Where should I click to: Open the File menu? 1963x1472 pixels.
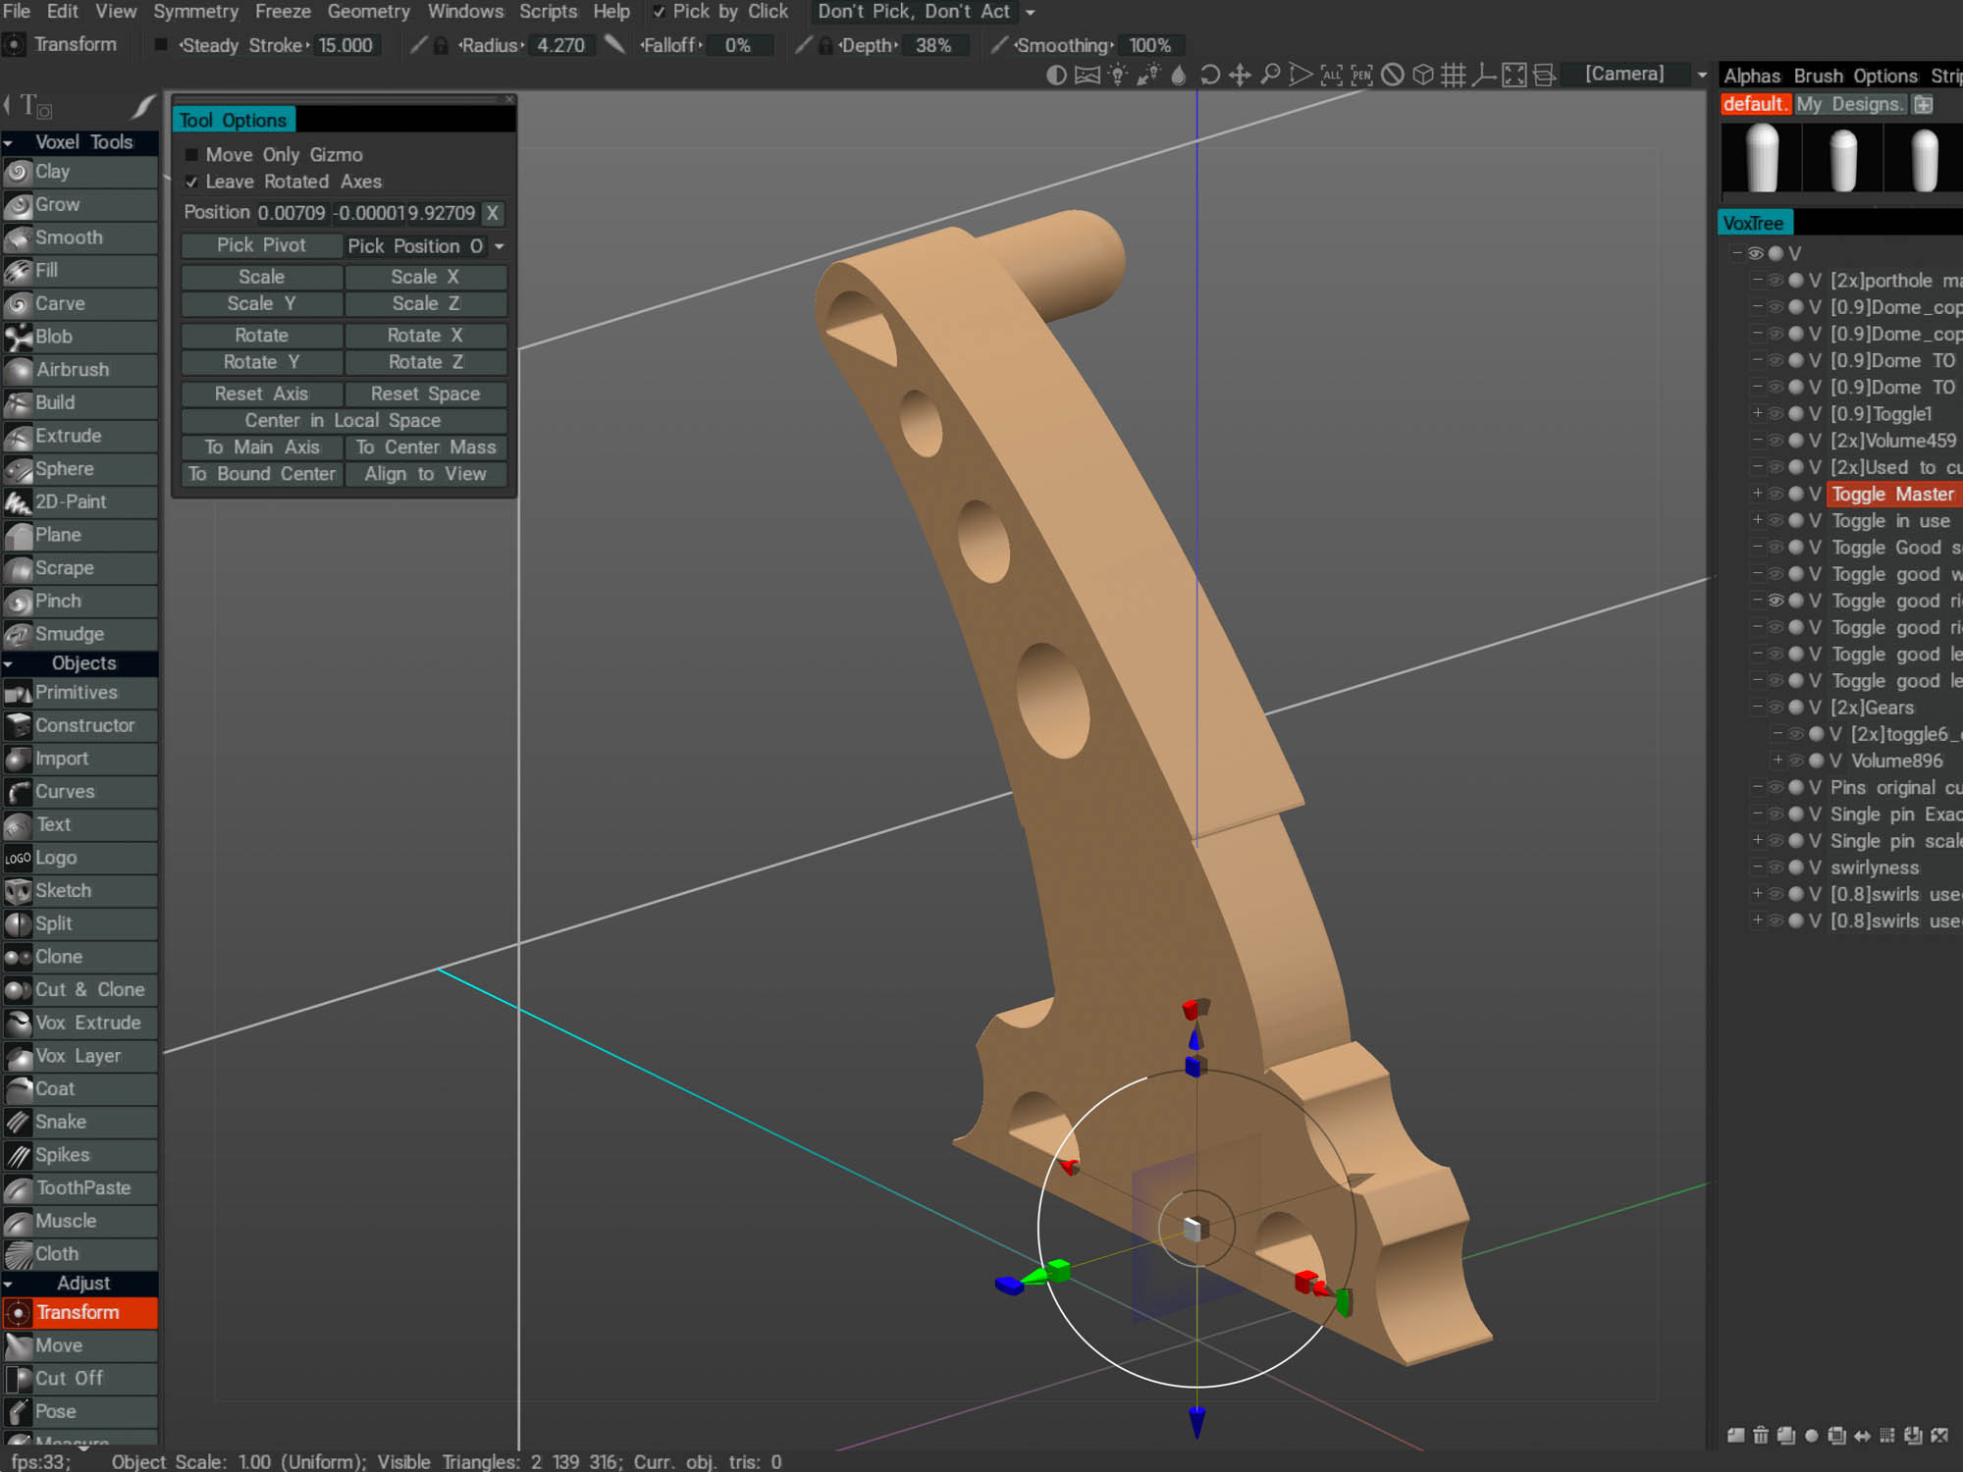17,12
